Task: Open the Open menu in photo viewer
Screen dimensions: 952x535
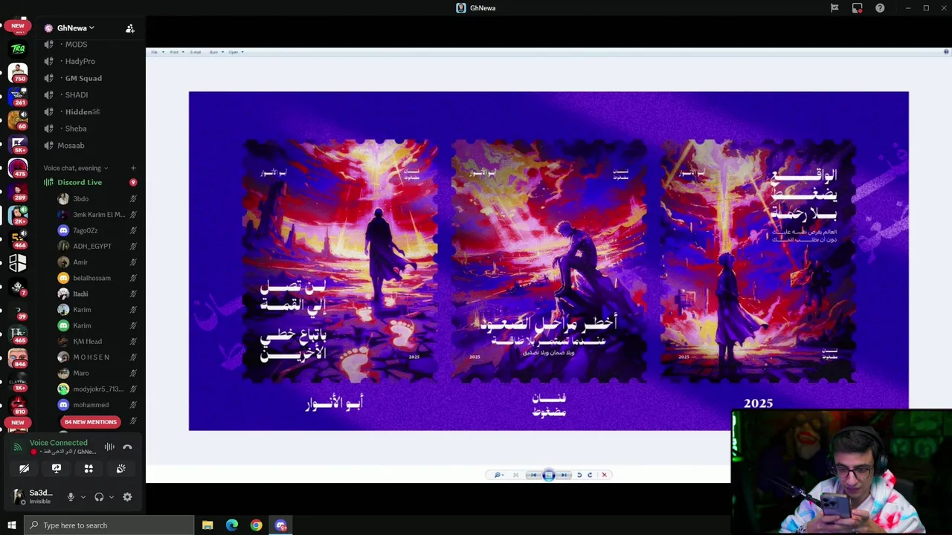Action: 235,52
